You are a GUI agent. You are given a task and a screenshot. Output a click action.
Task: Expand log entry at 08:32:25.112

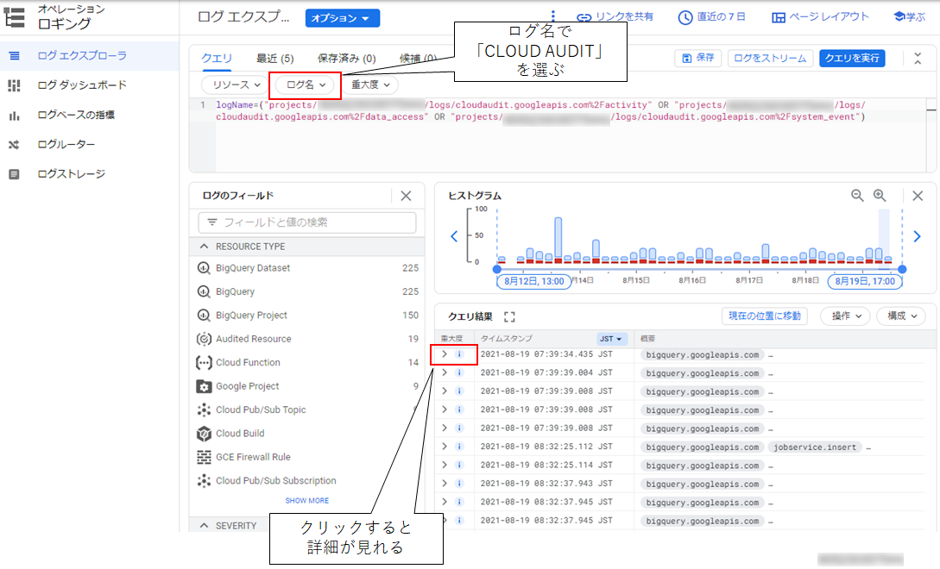tap(445, 447)
